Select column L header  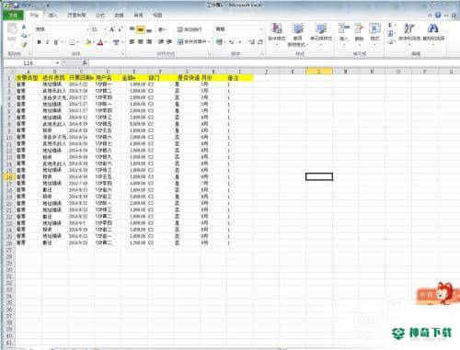pos(319,72)
